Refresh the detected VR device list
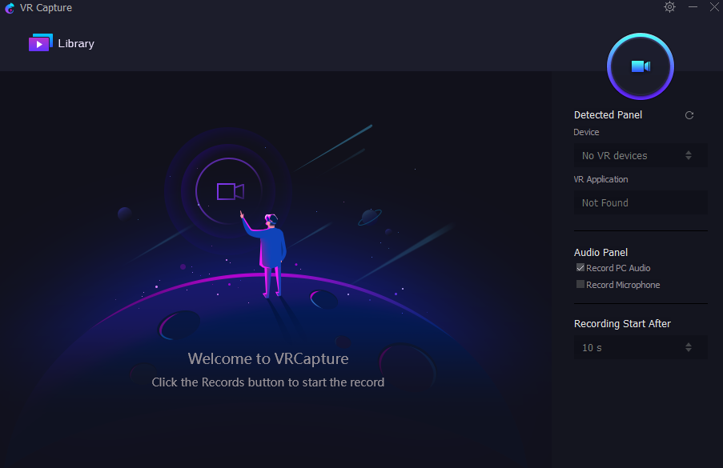The image size is (723, 468). tap(689, 114)
